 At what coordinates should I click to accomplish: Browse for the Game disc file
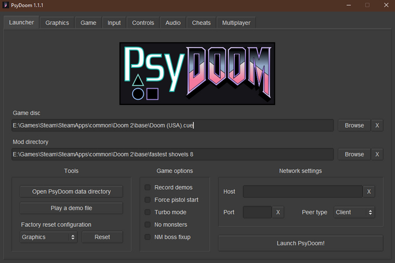click(x=354, y=125)
